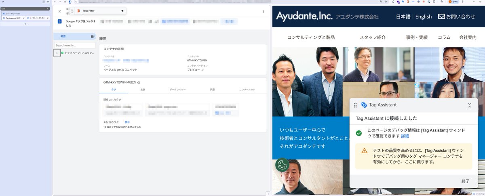Click the envelope icon beside お問い合わせ
Image resolution: width=485 pixels, height=196 pixels.
[441, 17]
